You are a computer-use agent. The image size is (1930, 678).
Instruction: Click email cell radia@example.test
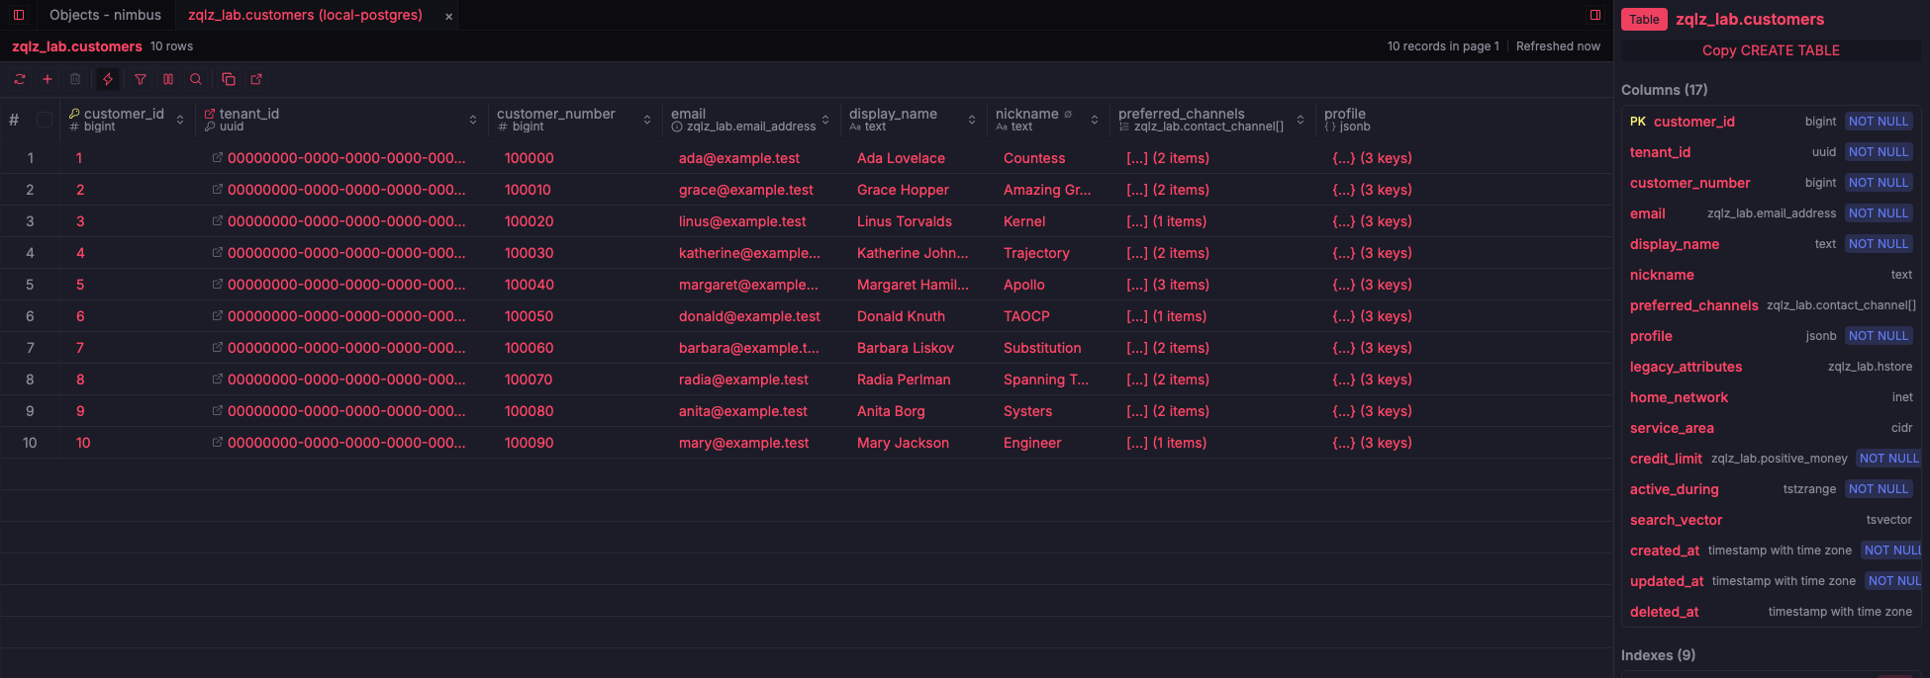click(x=743, y=380)
